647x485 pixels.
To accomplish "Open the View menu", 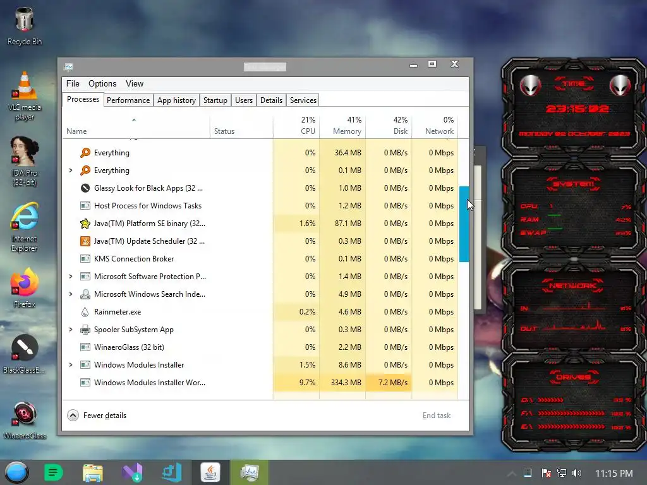I will [x=135, y=84].
